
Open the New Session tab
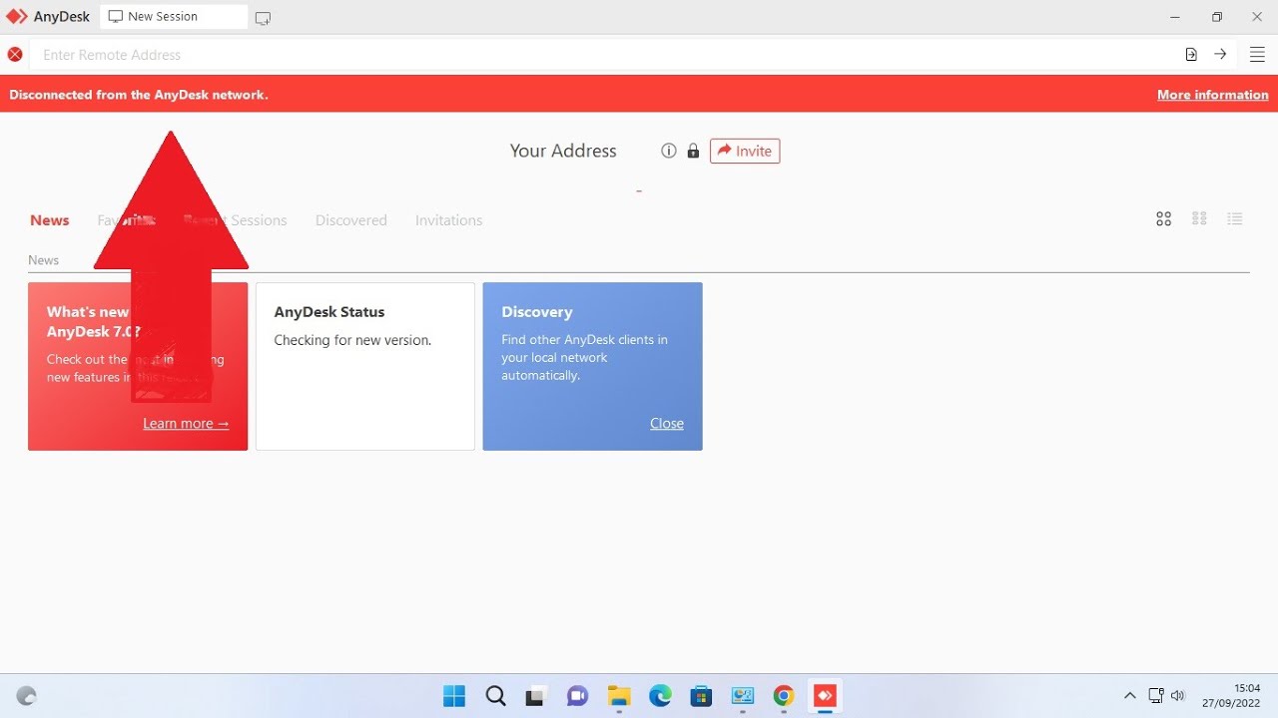click(174, 17)
